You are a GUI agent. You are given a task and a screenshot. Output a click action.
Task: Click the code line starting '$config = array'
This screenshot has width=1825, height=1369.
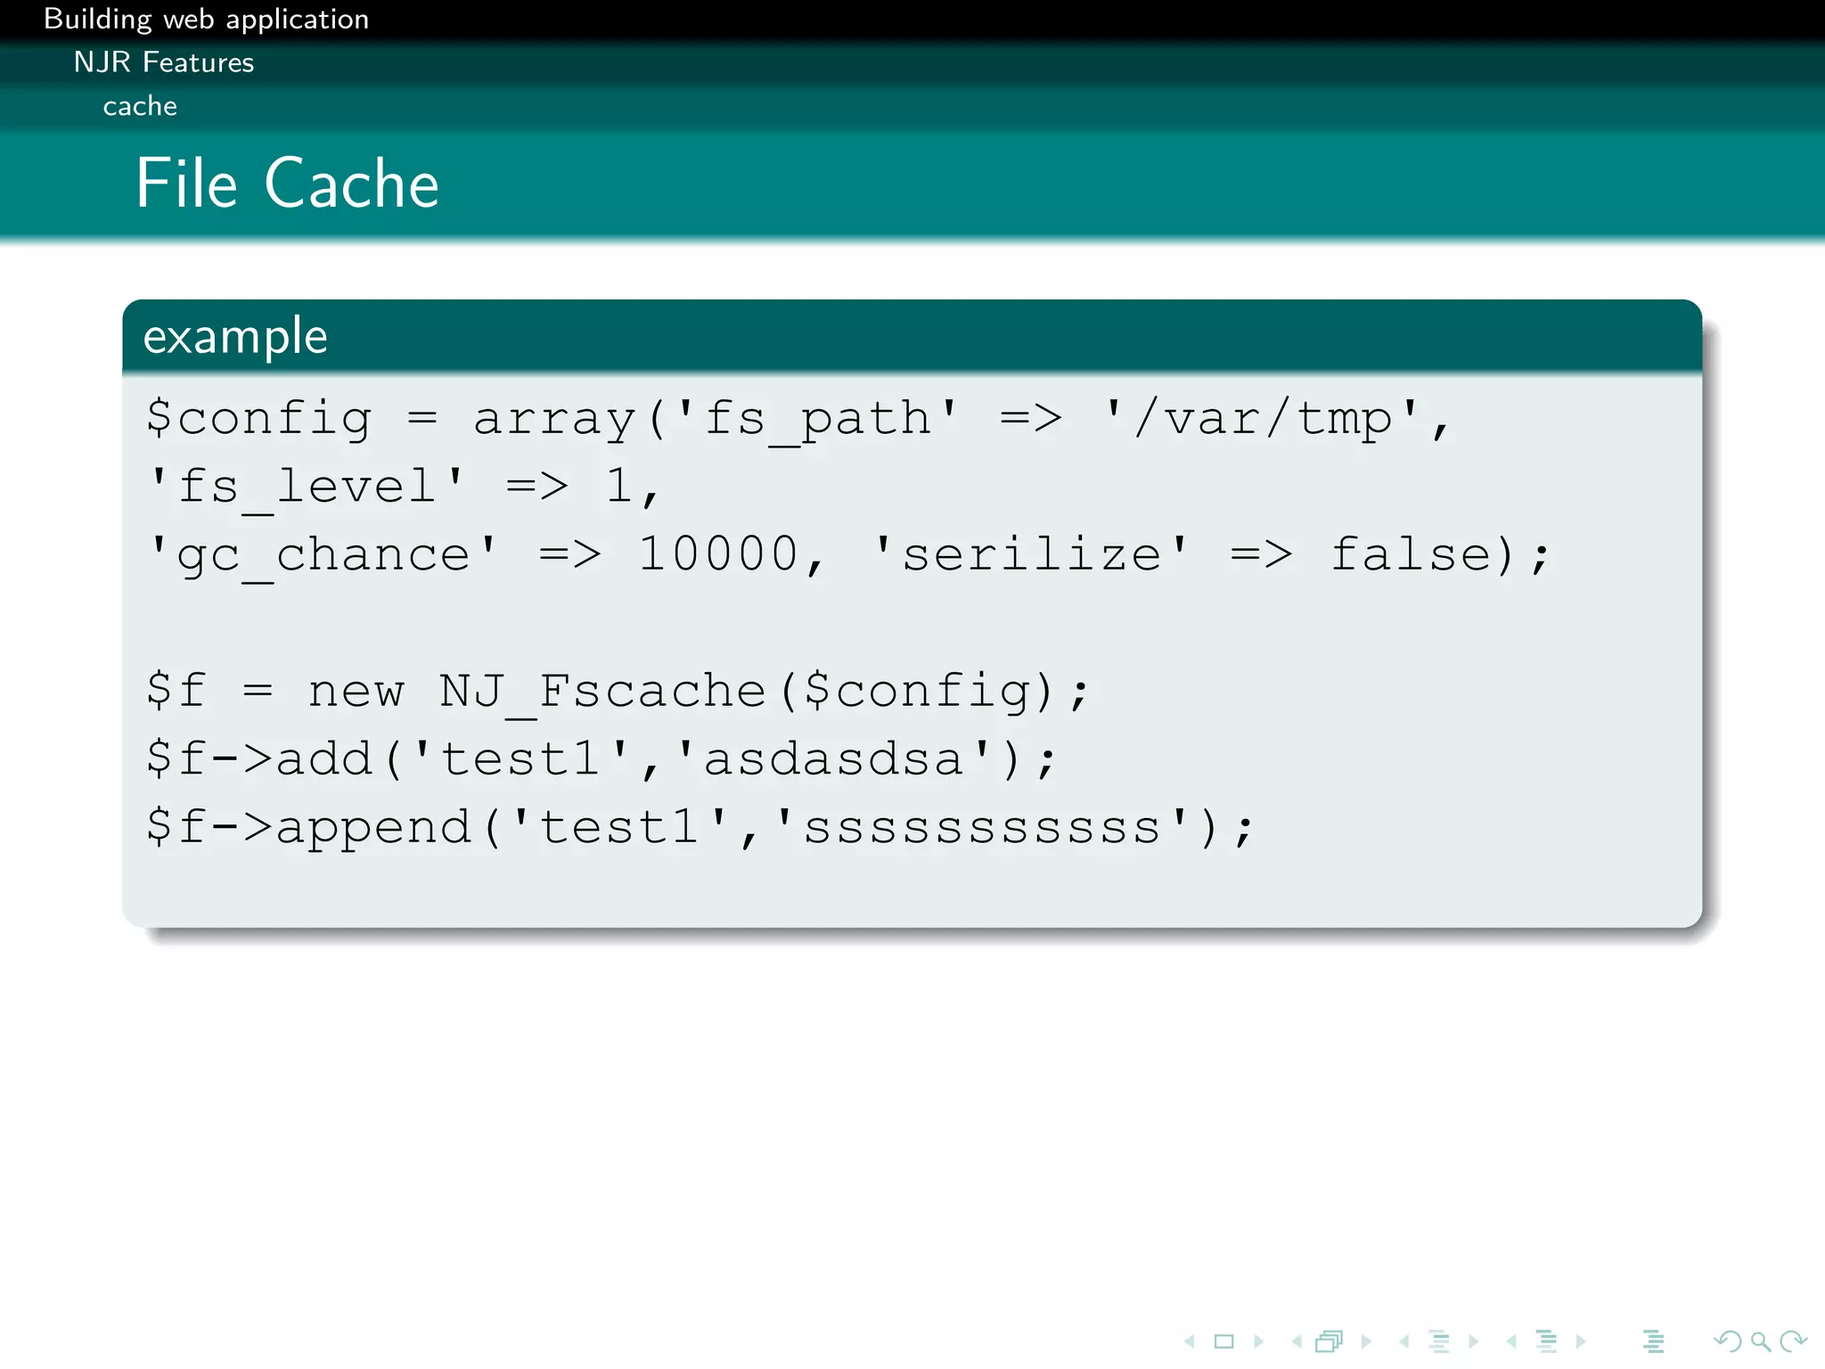pos(798,419)
